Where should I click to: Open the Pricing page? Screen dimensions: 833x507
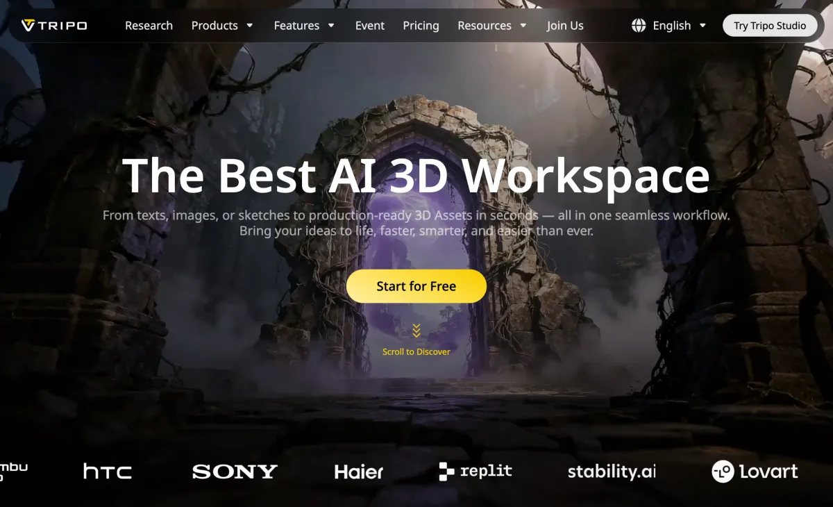[421, 26]
